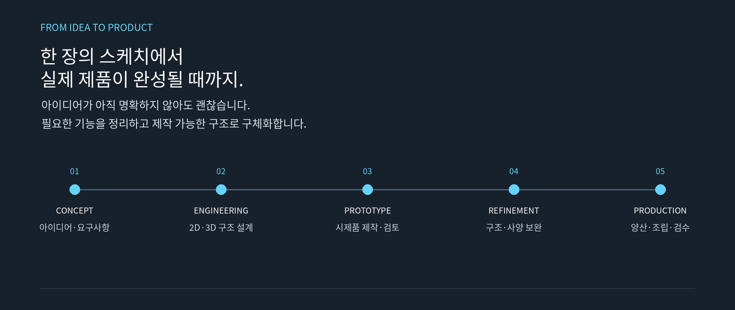The width and height of the screenshot is (735, 310).
Task: Click the step 01 timeline dot
Action: coord(75,189)
